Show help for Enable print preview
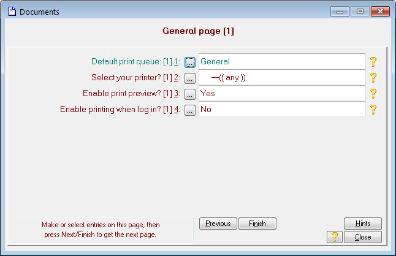The height and width of the screenshot is (256, 396). 373,93
